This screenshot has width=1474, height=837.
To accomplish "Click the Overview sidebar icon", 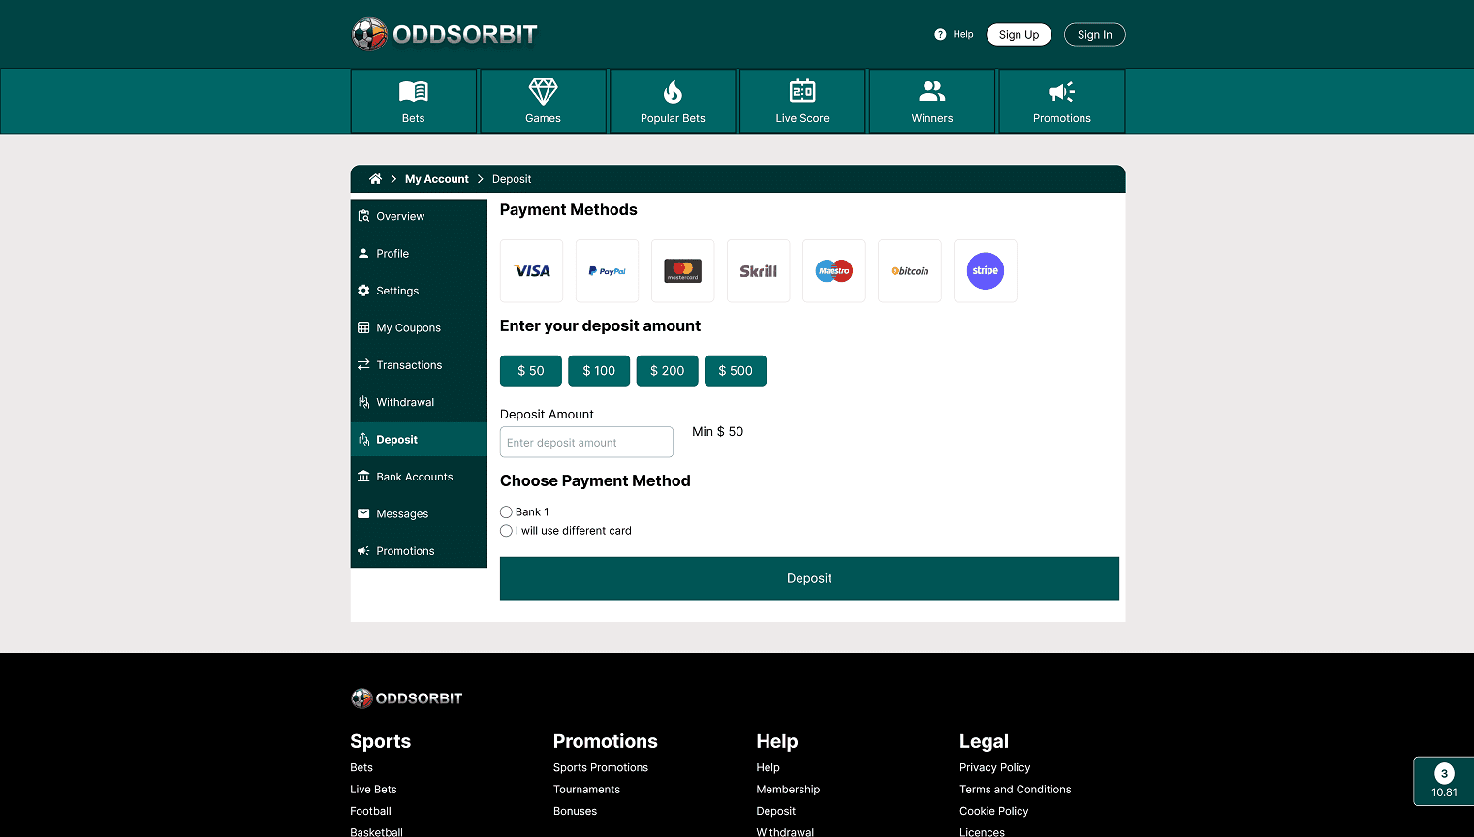I will click(x=363, y=216).
